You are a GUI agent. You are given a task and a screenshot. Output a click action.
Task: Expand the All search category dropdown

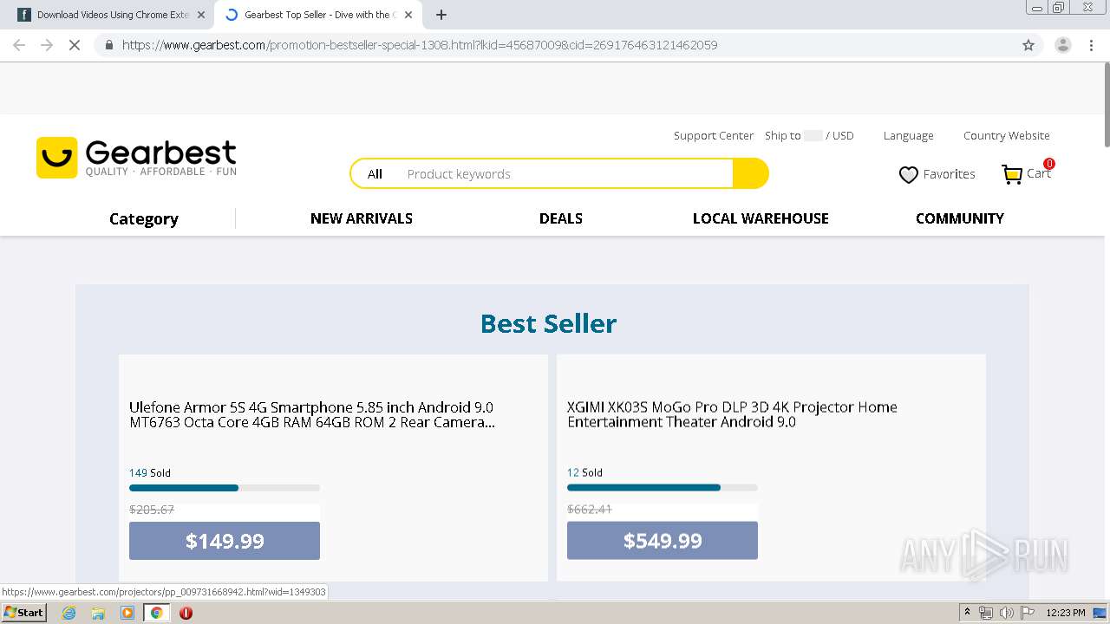click(375, 174)
